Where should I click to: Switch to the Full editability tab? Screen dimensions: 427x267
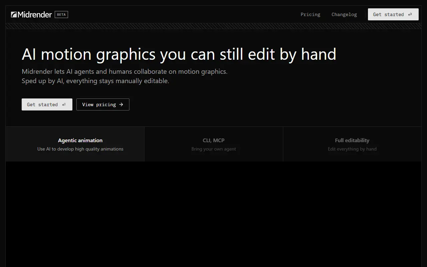(352, 144)
